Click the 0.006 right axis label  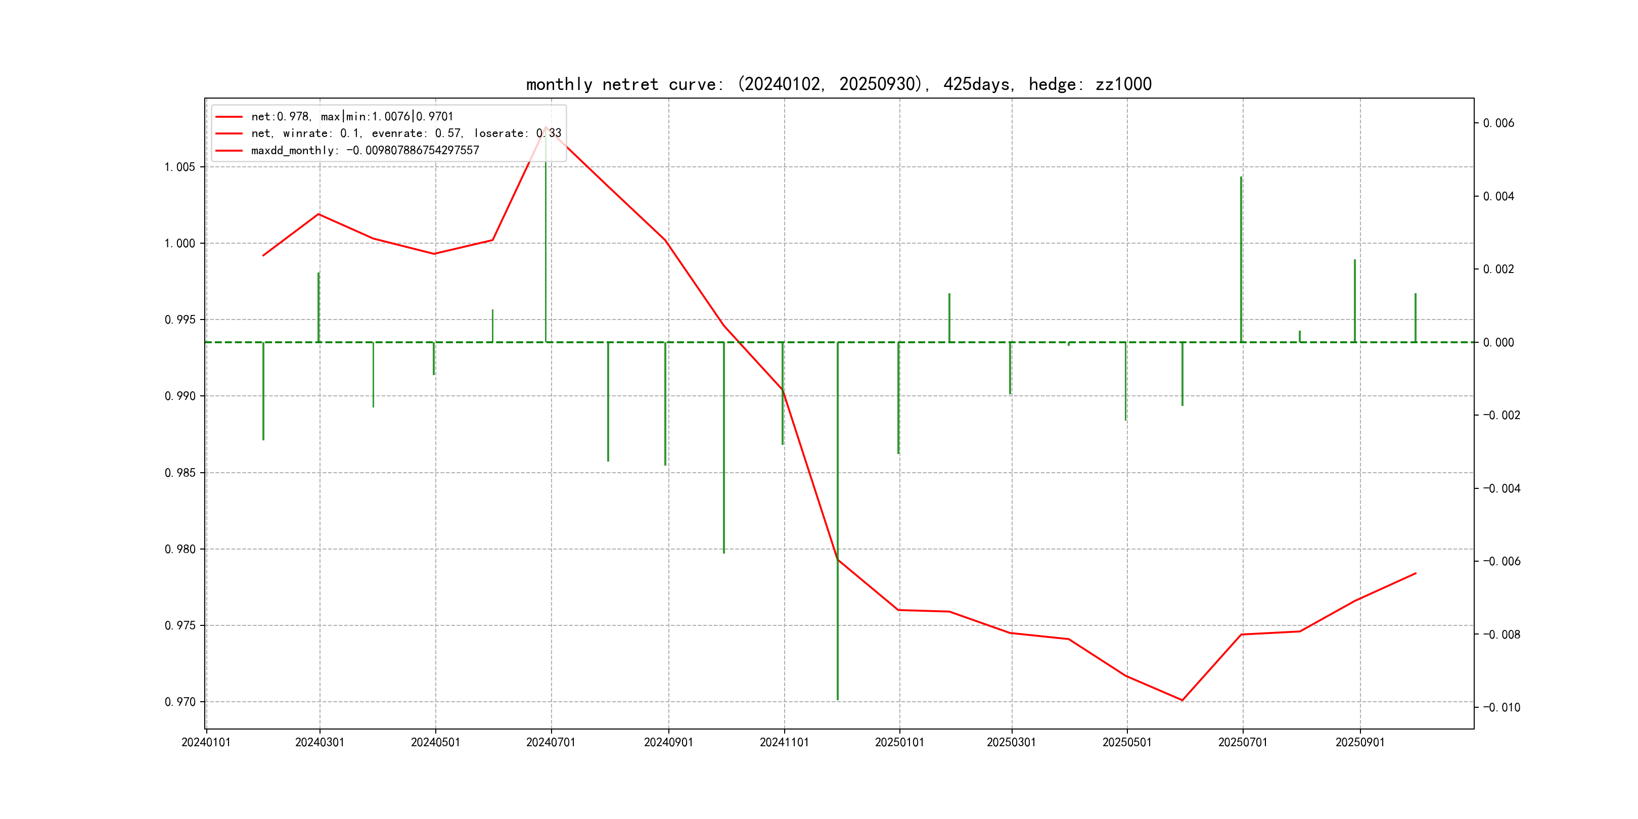[x=1499, y=123]
